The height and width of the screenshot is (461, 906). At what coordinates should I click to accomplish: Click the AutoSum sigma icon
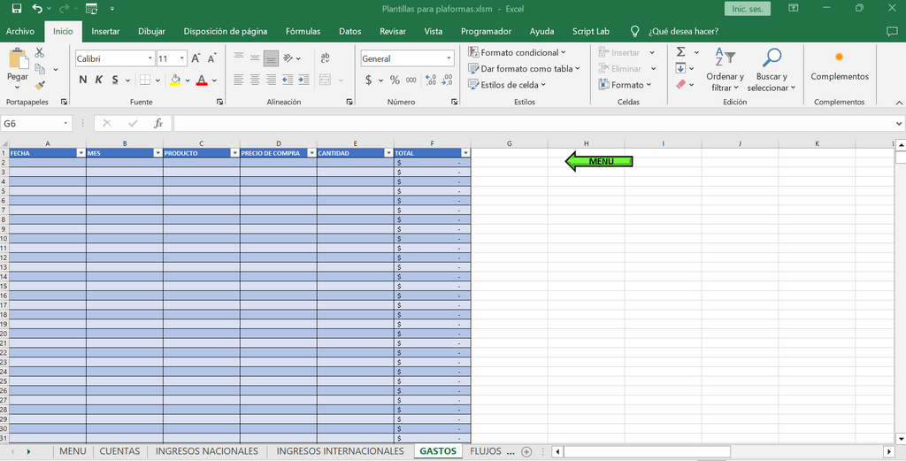[x=680, y=52]
